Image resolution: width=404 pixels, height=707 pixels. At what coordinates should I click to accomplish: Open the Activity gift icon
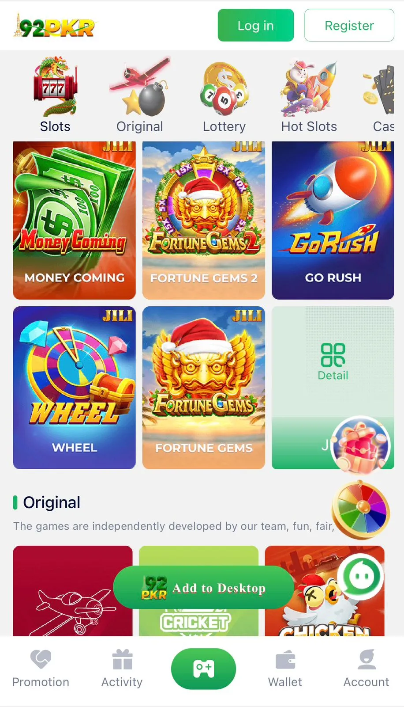(x=122, y=659)
